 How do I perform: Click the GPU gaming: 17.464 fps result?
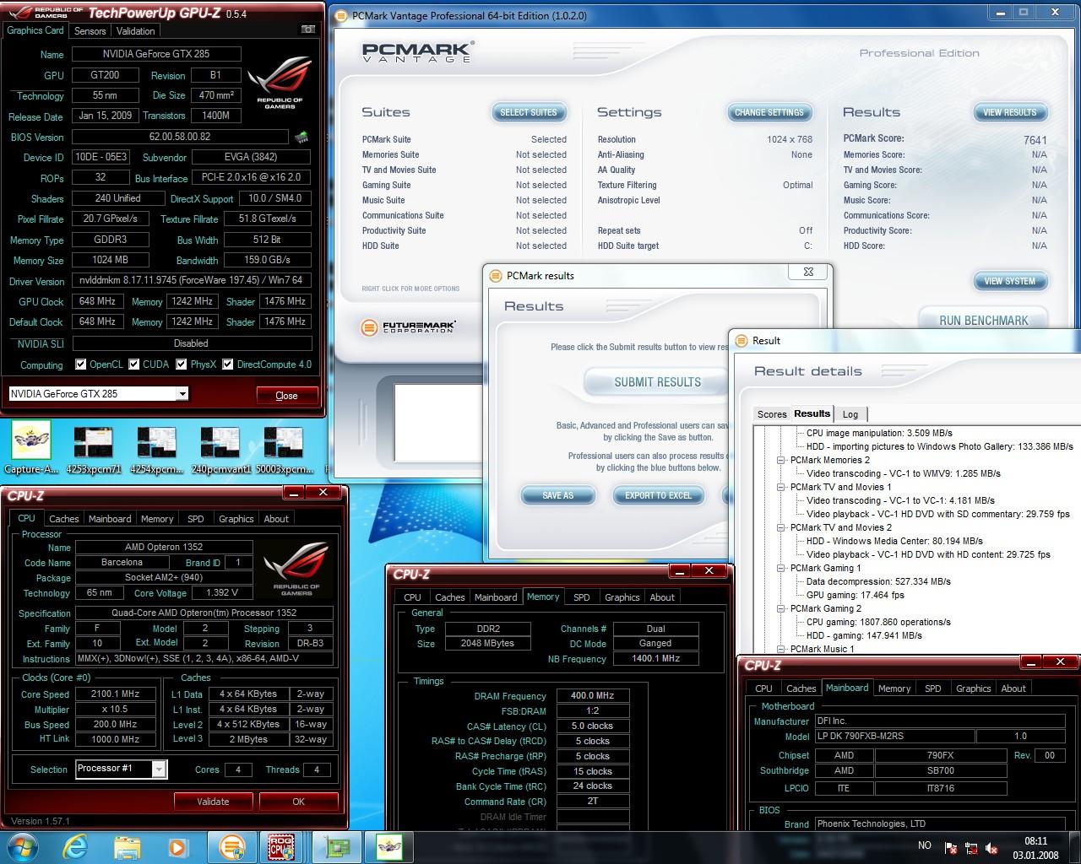855,595
